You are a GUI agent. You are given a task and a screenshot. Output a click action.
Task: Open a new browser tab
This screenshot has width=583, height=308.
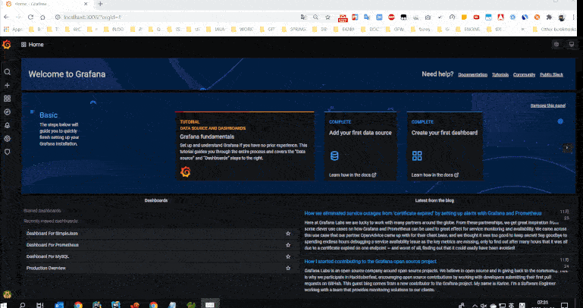[100, 4]
